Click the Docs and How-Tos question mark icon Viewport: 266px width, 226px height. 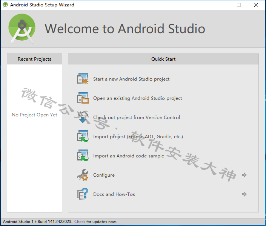tap(83, 194)
